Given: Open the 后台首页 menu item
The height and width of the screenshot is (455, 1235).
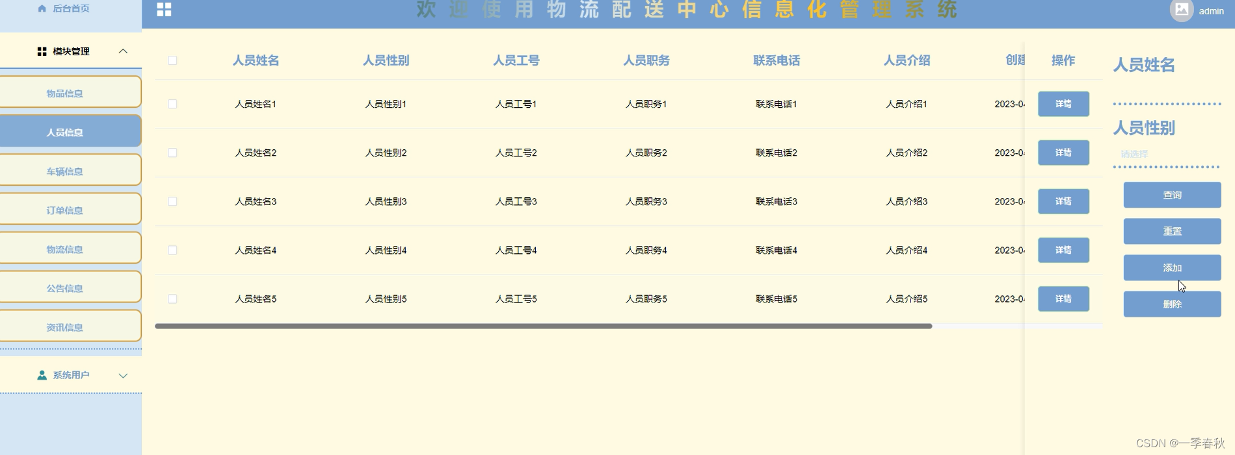Looking at the screenshot, I should point(71,8).
